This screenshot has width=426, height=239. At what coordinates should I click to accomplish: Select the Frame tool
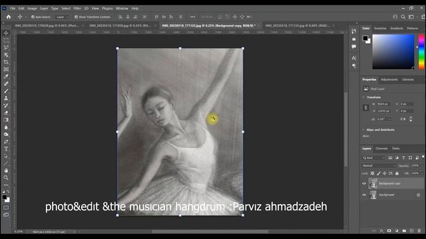click(6, 69)
